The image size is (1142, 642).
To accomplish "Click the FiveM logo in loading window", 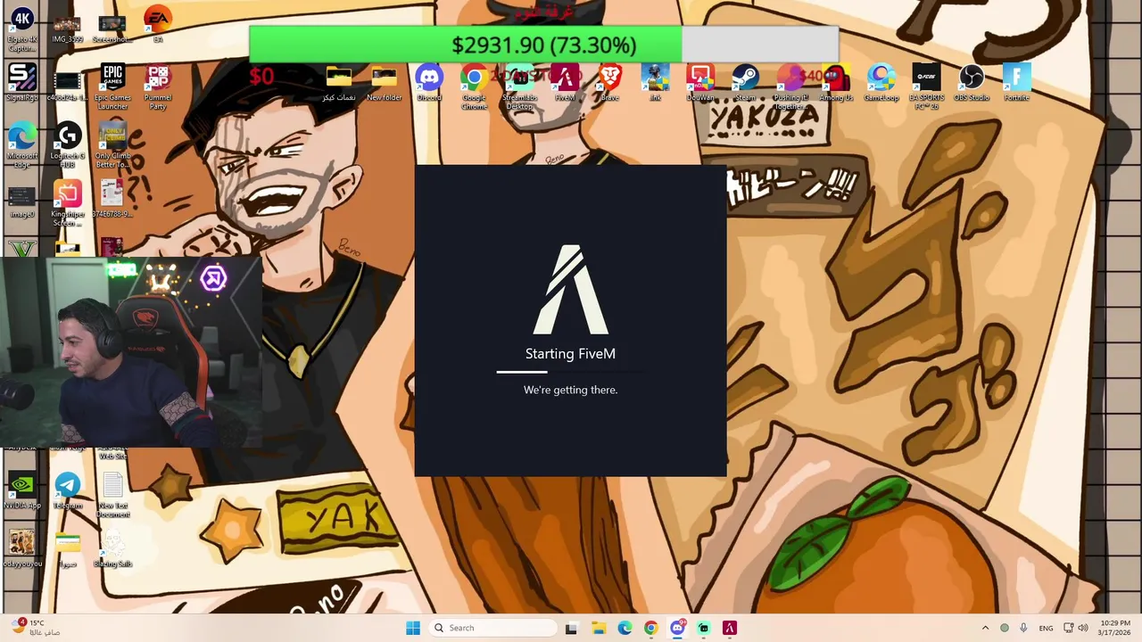I will [571, 290].
